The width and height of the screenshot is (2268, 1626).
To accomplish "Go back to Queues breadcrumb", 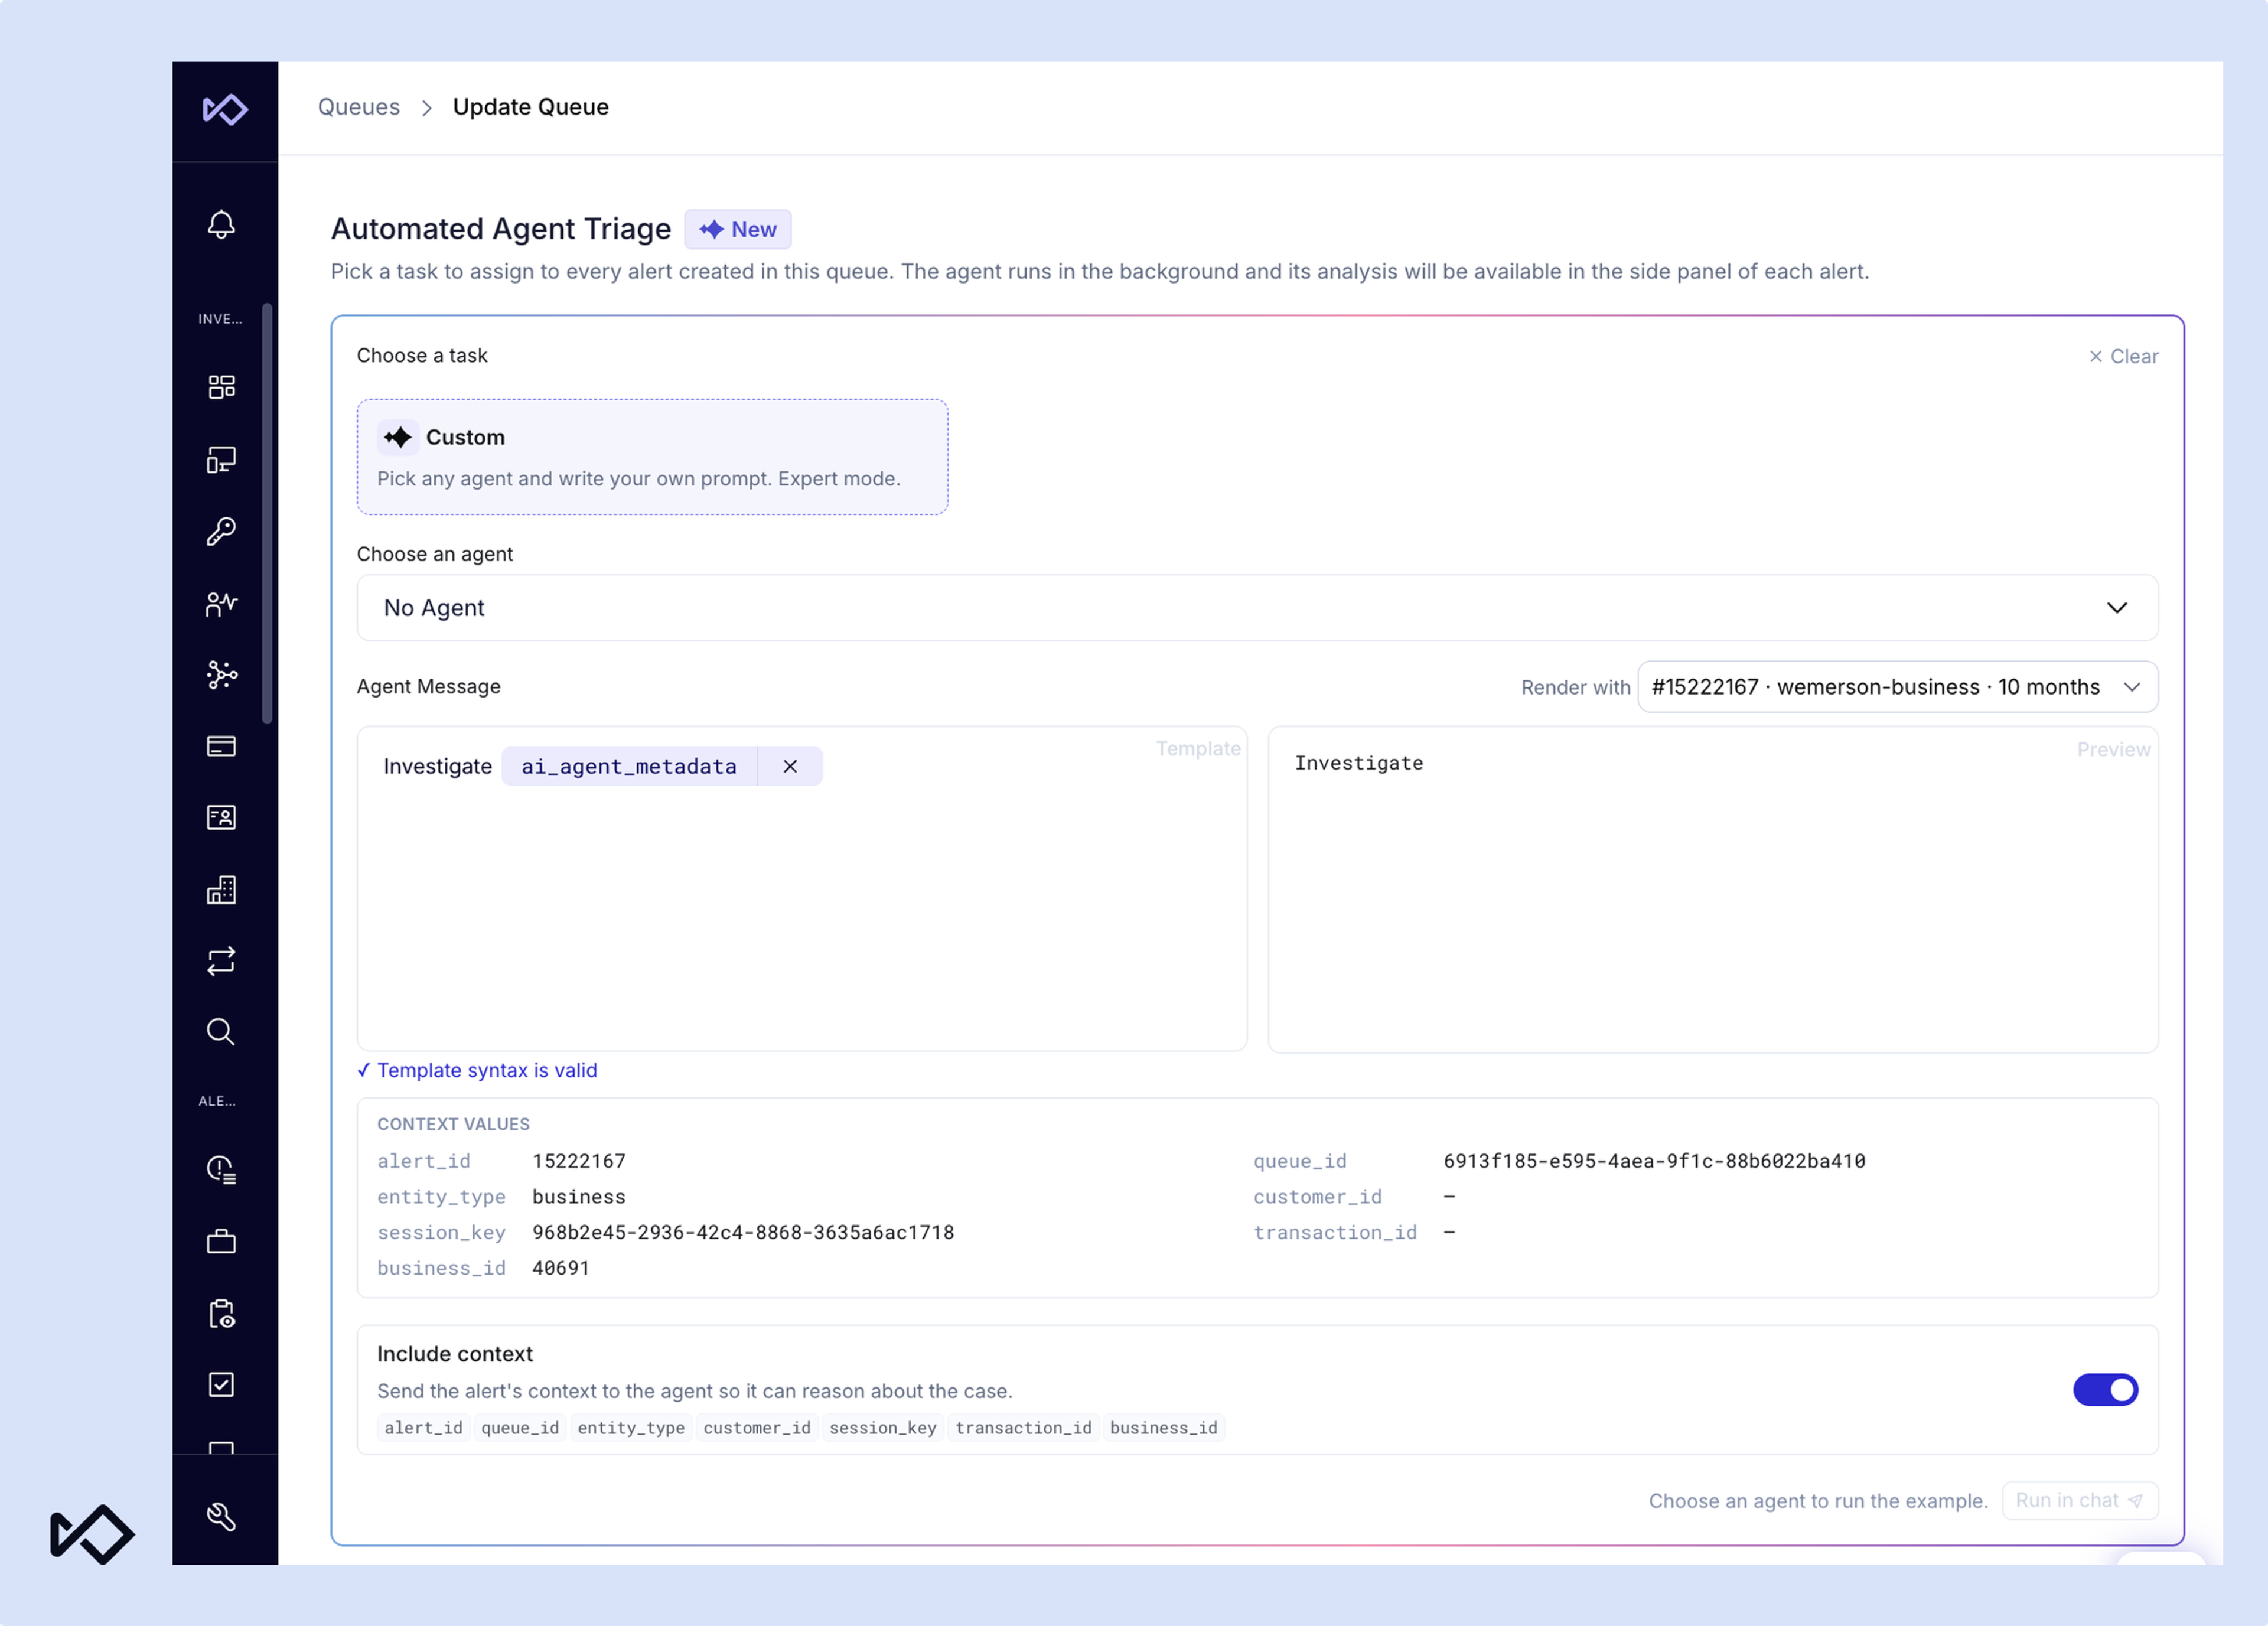I will point(358,107).
